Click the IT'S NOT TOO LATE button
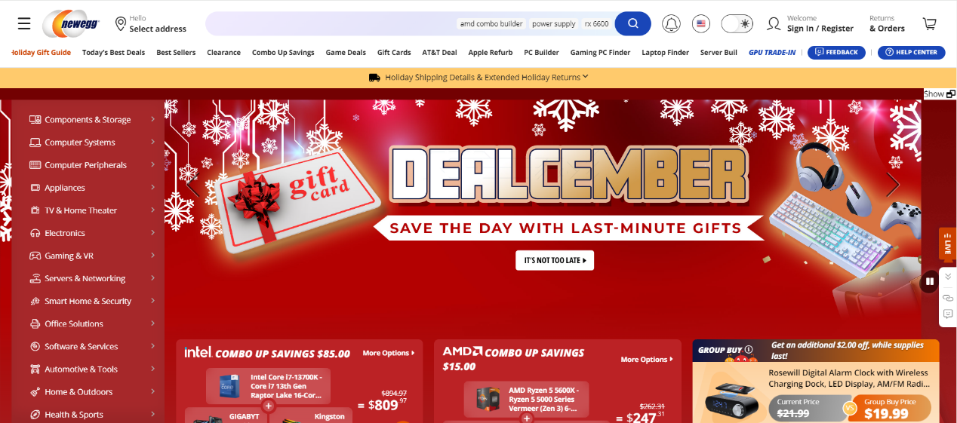This screenshot has height=423, width=957. point(555,260)
